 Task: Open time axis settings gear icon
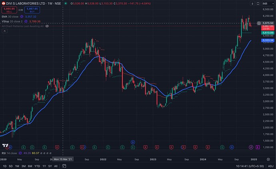coord(268,159)
